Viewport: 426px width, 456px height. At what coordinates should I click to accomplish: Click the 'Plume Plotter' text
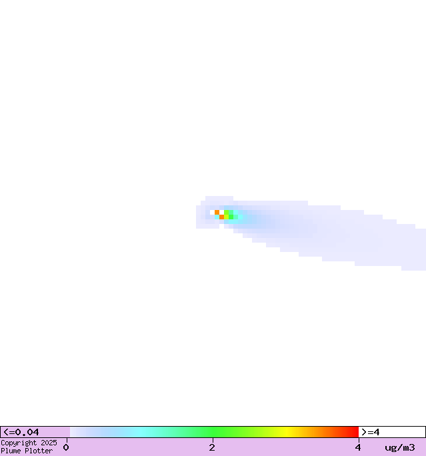click(27, 451)
